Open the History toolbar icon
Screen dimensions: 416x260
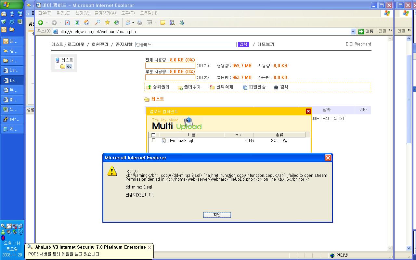coord(116,22)
